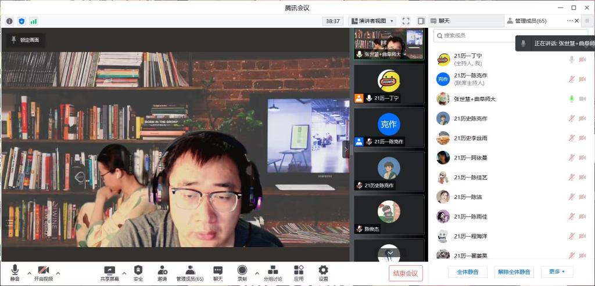The image size is (595, 286).
Task: Click the red 结束会议 end meeting button
Action: pos(406,273)
